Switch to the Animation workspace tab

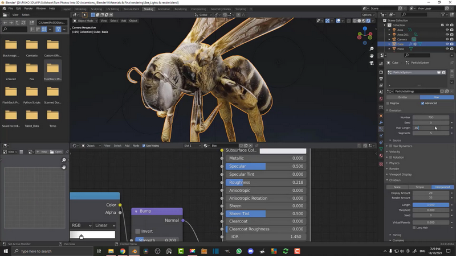[x=164, y=9]
